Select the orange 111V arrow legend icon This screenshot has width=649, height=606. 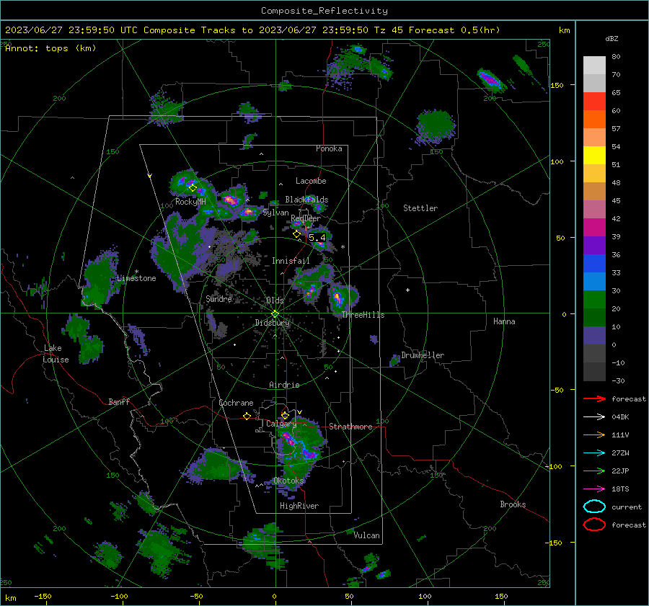[594, 435]
